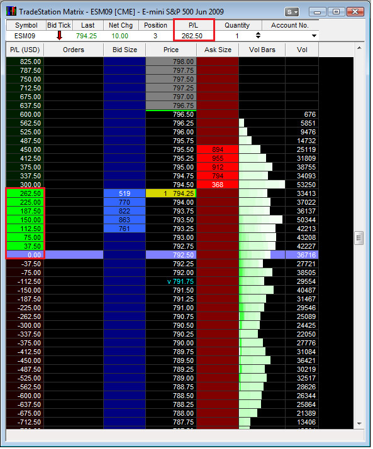Image resolution: width=373 pixels, height=449 pixels.
Task: Click the TradeStation Matrix title bar icon
Action: pos(11,11)
